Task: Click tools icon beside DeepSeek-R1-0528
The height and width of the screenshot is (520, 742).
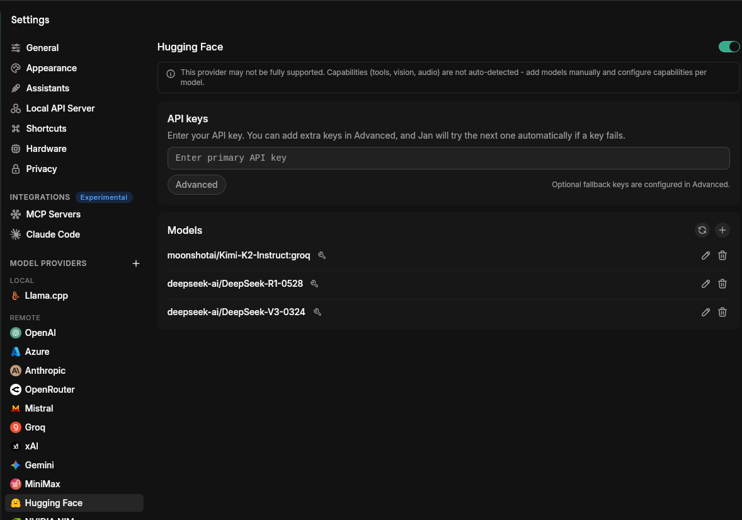Action: 314,284
